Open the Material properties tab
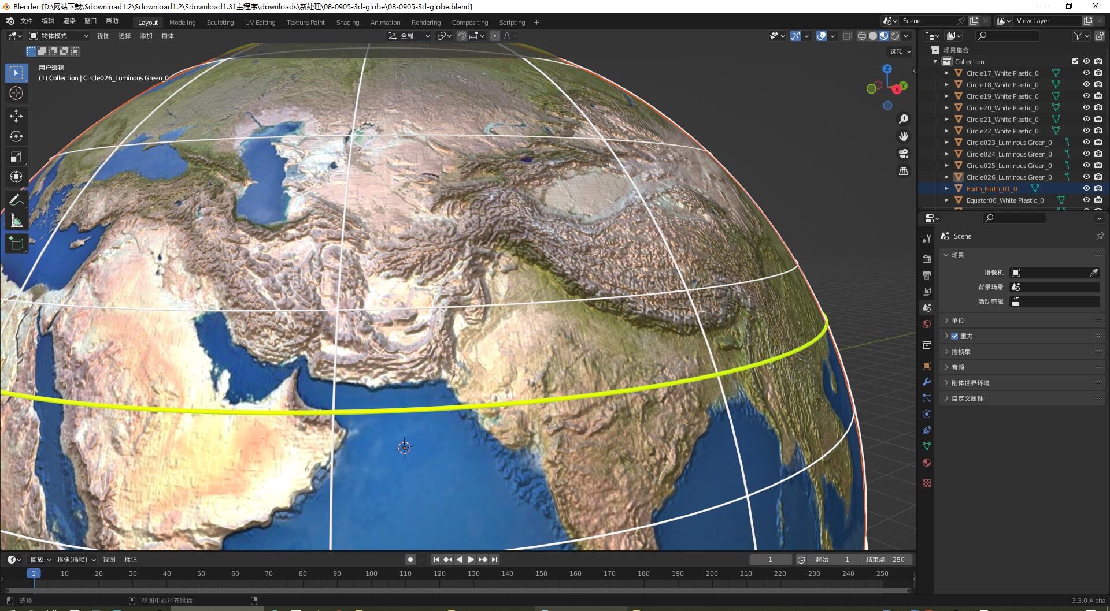1110x611 pixels. pos(927,463)
